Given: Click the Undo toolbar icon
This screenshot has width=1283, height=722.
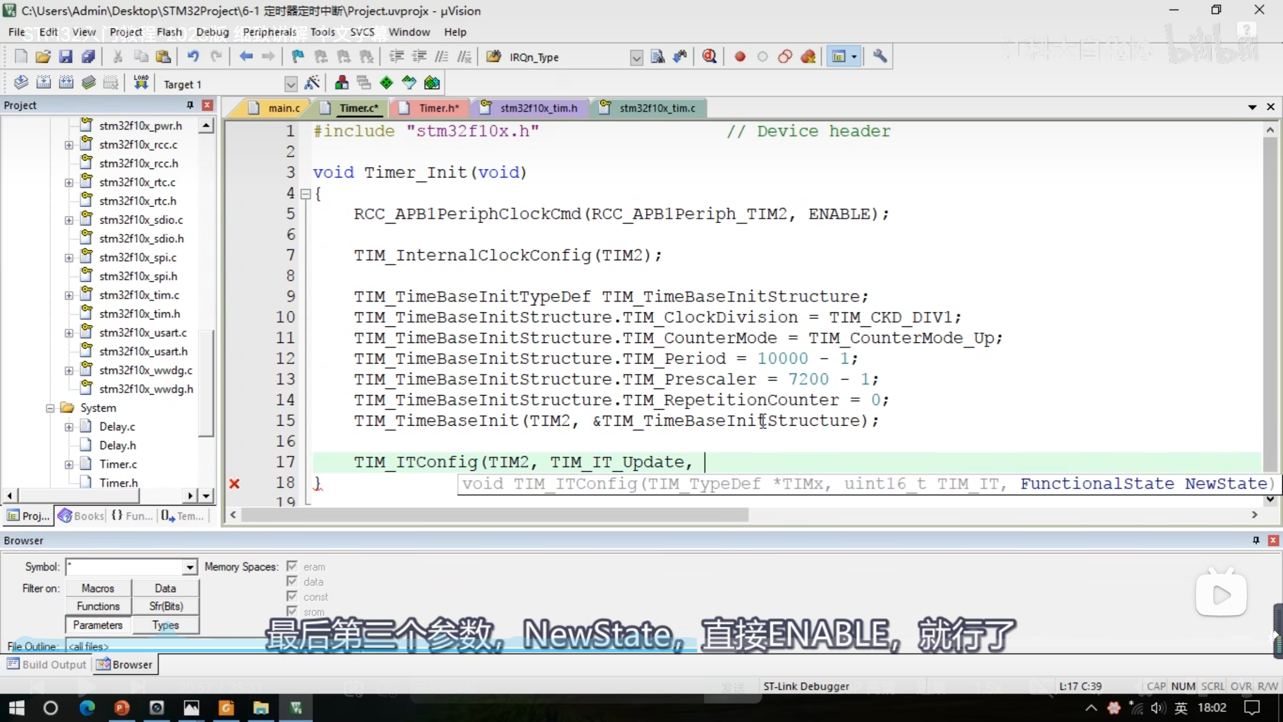Looking at the screenshot, I should (193, 57).
